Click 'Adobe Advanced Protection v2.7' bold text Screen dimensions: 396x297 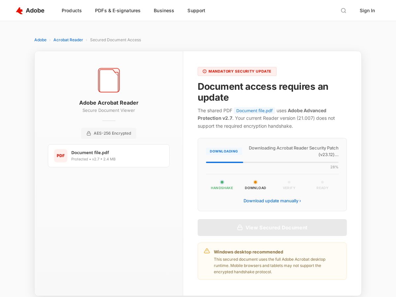[262, 114]
